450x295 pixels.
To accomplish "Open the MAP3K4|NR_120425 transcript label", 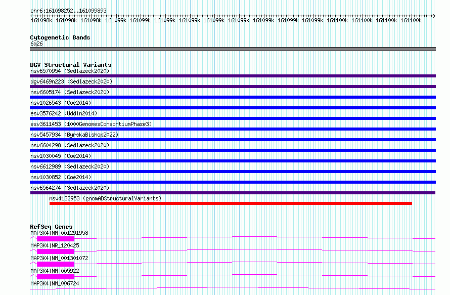I will [x=55, y=245].
